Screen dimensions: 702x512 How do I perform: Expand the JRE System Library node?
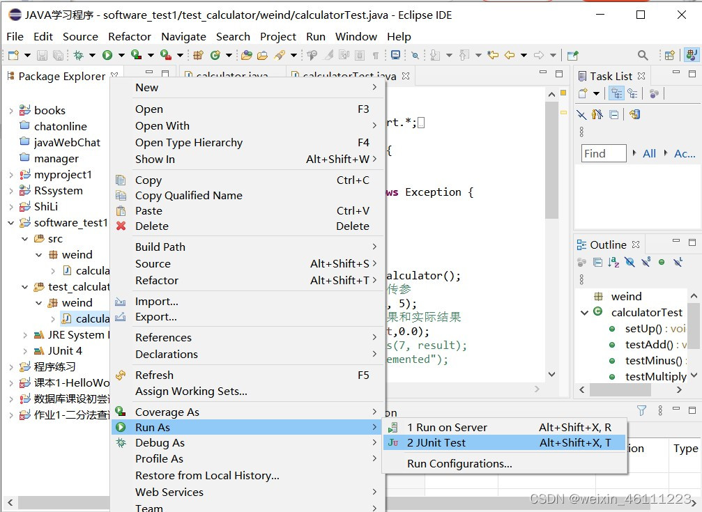click(25, 335)
